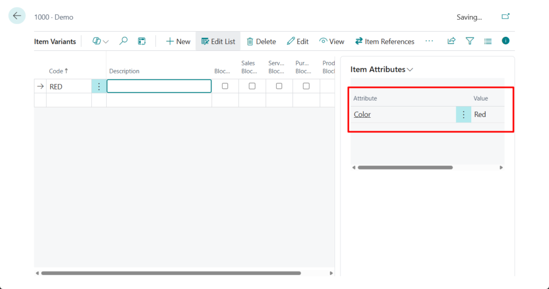Open the Item References action
Screen dimensions: 549x289
(x=384, y=41)
